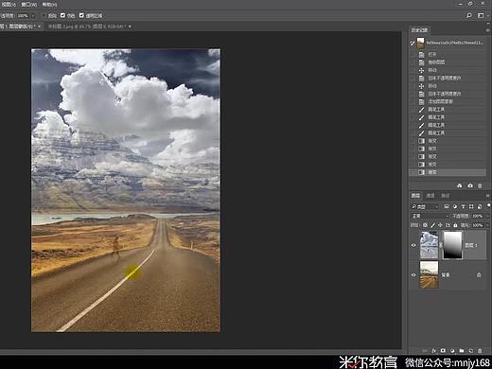
Task: Click the add layer mask icon
Action: click(x=443, y=351)
